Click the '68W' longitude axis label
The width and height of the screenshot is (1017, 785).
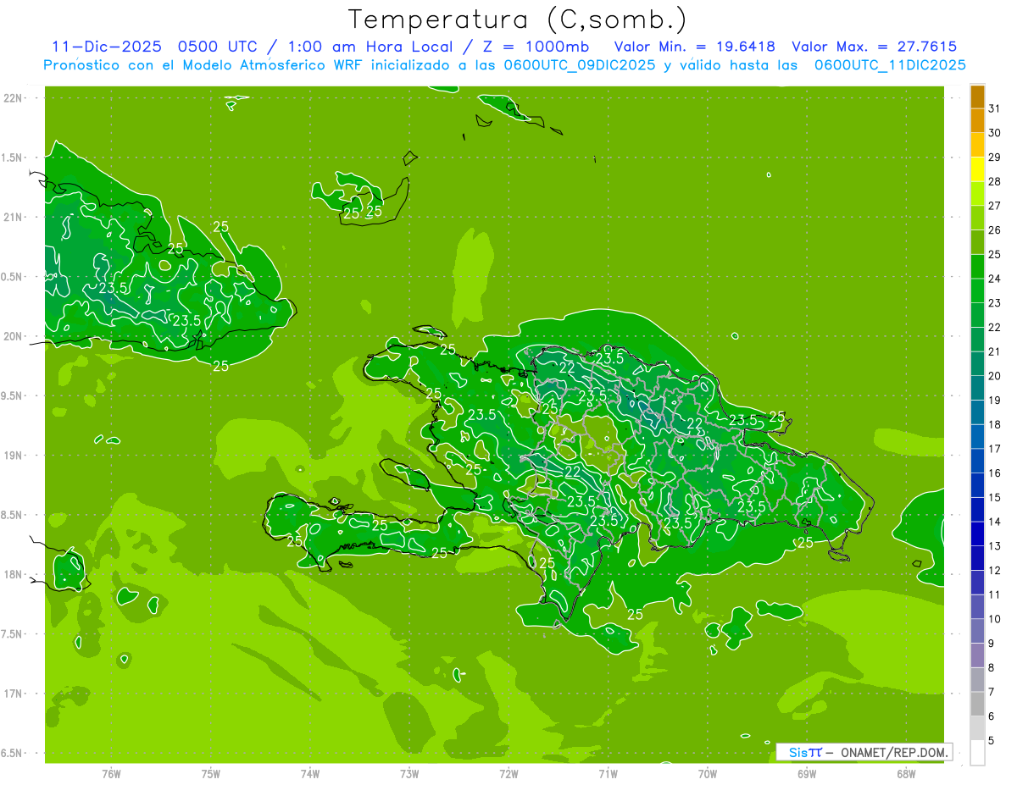click(x=906, y=774)
